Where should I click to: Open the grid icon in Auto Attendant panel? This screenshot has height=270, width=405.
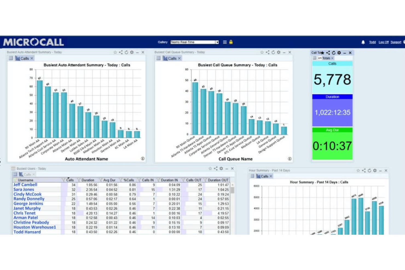click(11, 58)
